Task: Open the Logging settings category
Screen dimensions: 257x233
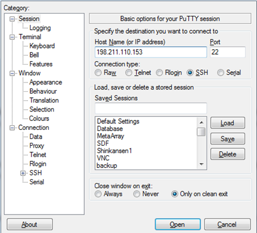Action: pyautogui.click(x=40, y=28)
